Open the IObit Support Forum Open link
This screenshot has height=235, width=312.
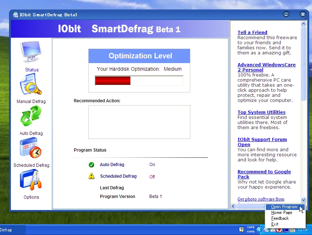(x=262, y=142)
